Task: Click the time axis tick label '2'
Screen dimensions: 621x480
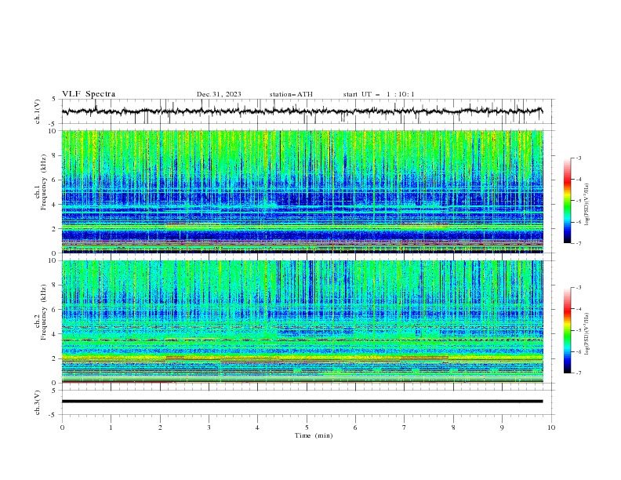Action: click(160, 427)
